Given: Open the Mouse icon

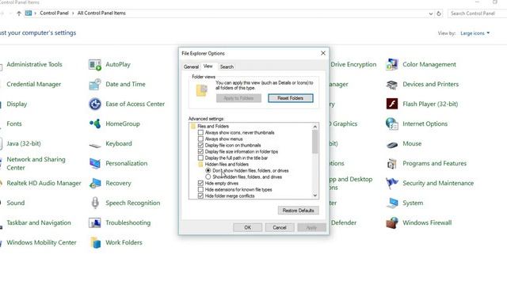Looking at the screenshot, I should tap(392, 145).
